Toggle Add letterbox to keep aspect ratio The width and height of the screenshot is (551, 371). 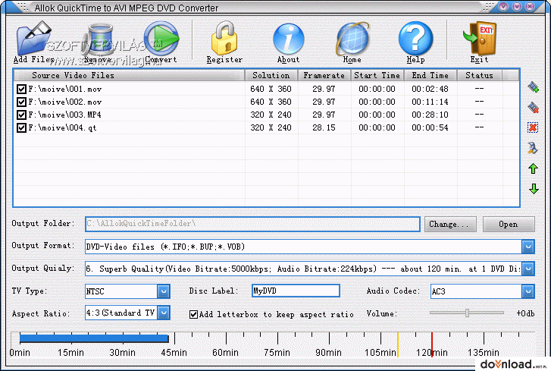193,314
